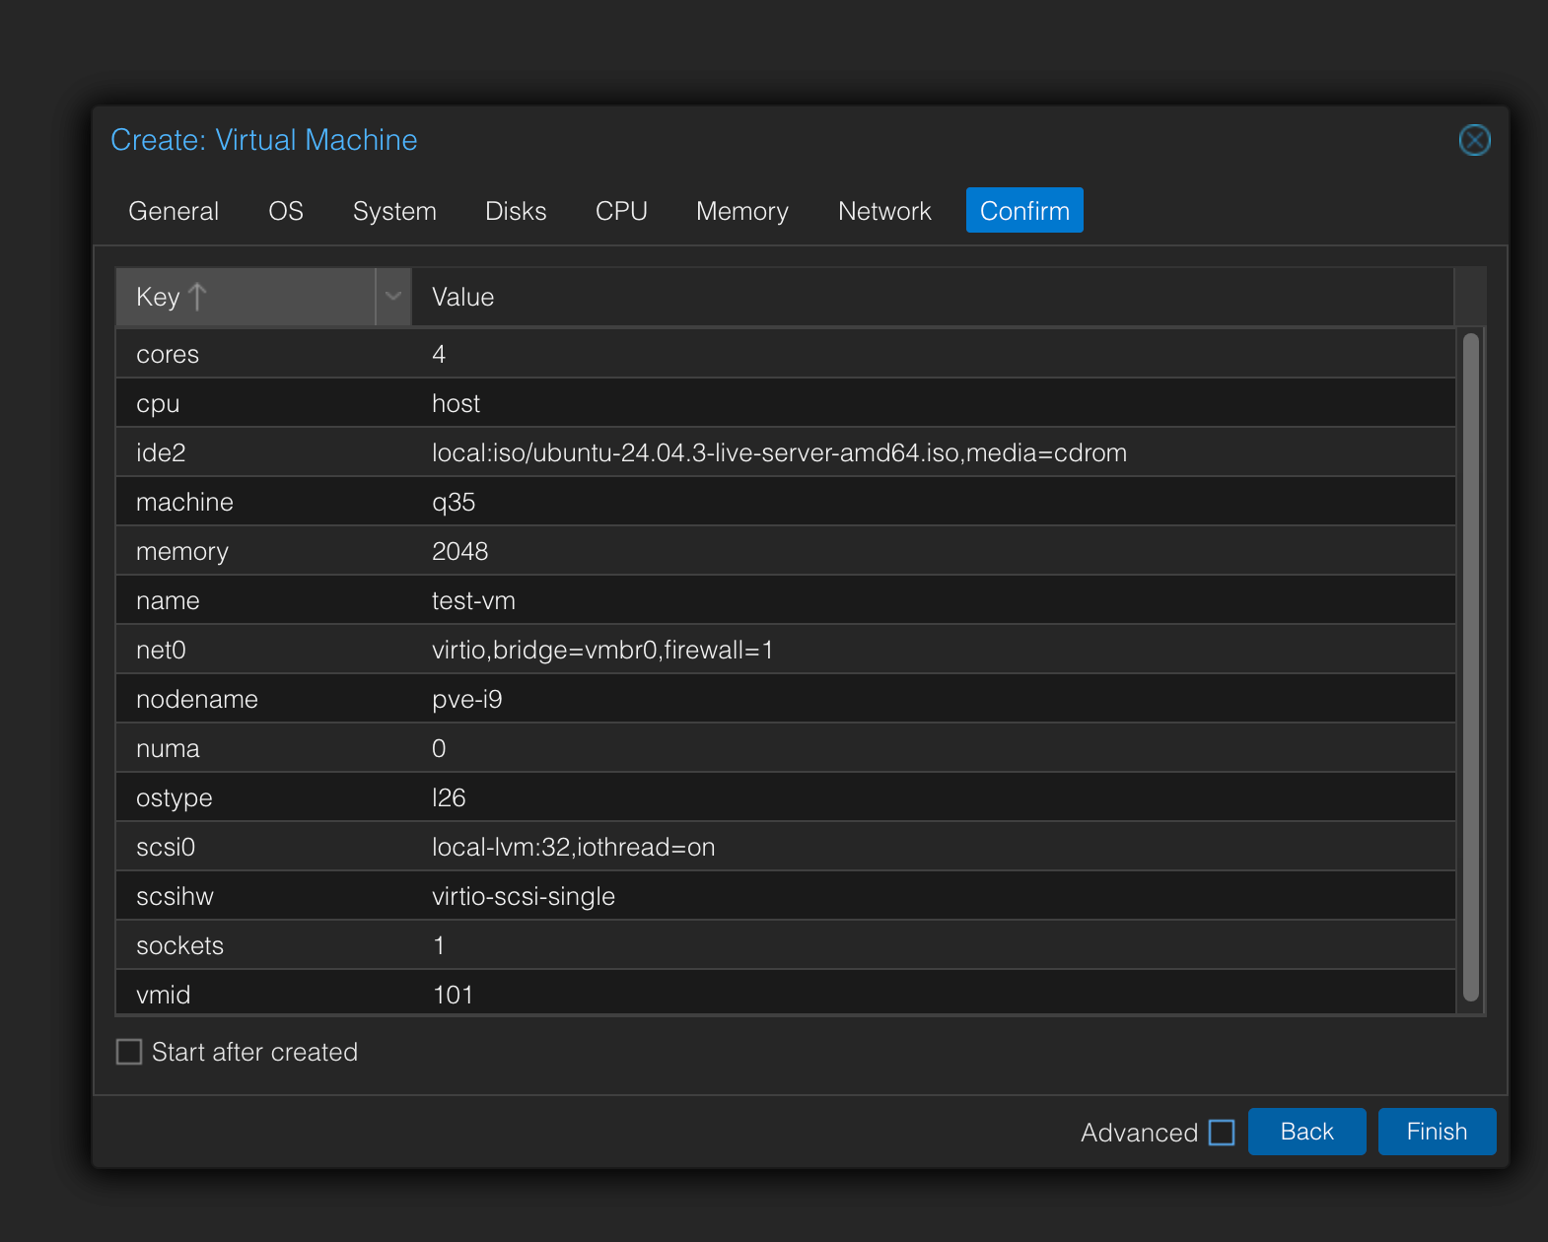Viewport: 1548px width, 1242px height.
Task: Click Finish to create the VM
Action: coord(1437,1132)
